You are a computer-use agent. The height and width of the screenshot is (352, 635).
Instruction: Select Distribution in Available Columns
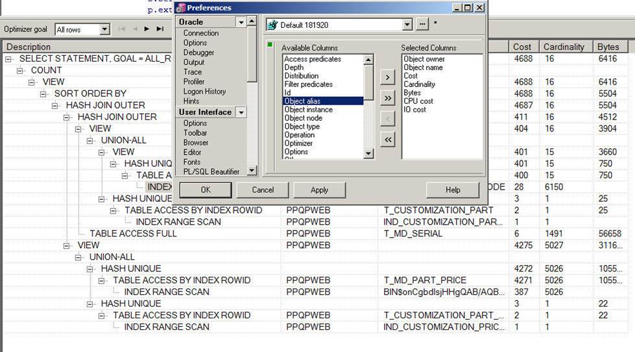[302, 76]
